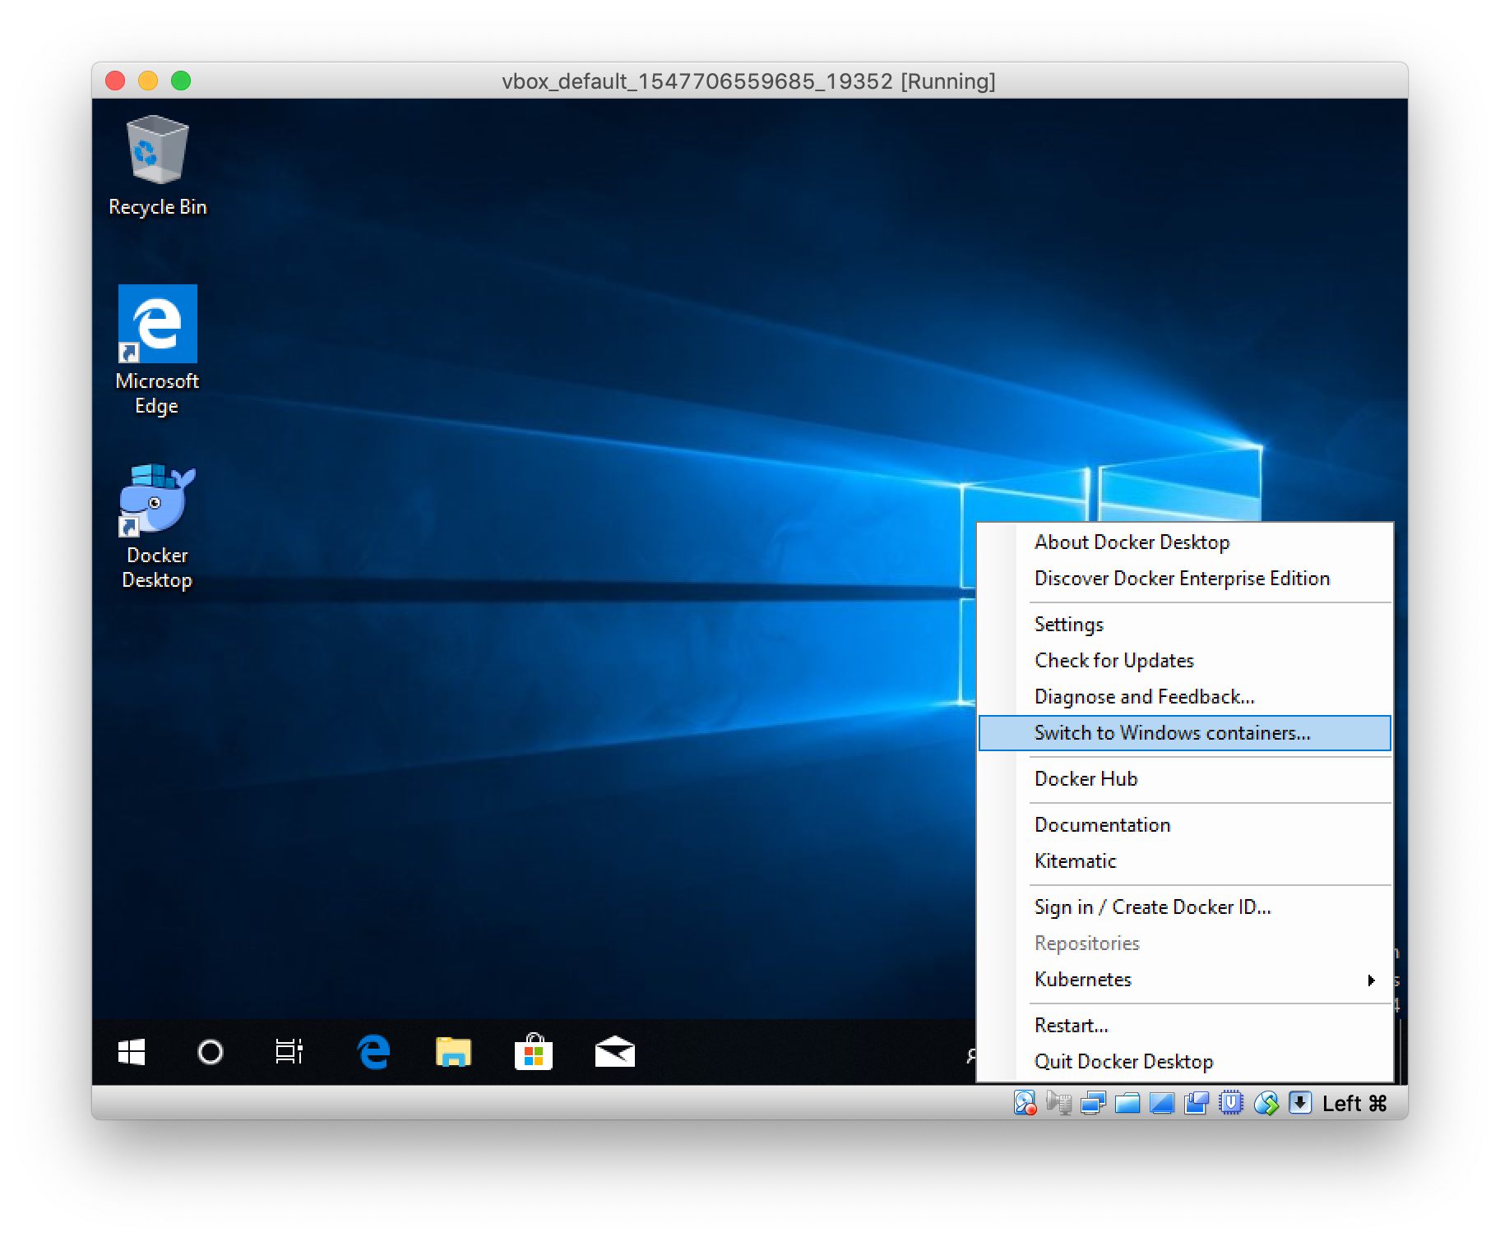Click the VirtualBox host key indicator
This screenshot has width=1500, height=1241.
click(1354, 1104)
